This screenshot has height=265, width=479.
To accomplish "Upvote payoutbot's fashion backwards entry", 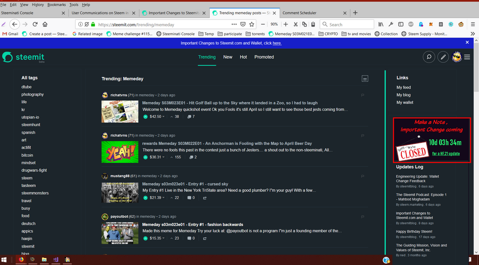I will [x=146, y=238].
